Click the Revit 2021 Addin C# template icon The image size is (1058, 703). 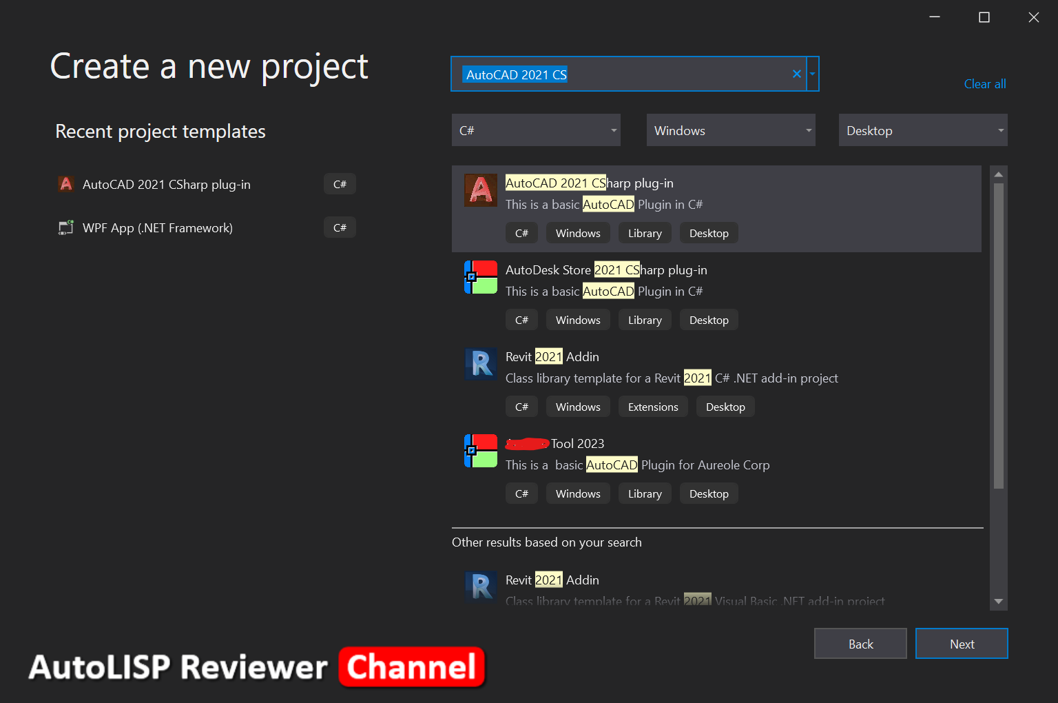point(481,363)
